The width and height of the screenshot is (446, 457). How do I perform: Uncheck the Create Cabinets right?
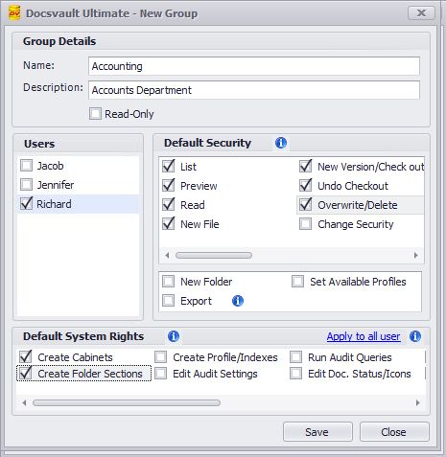(x=26, y=356)
